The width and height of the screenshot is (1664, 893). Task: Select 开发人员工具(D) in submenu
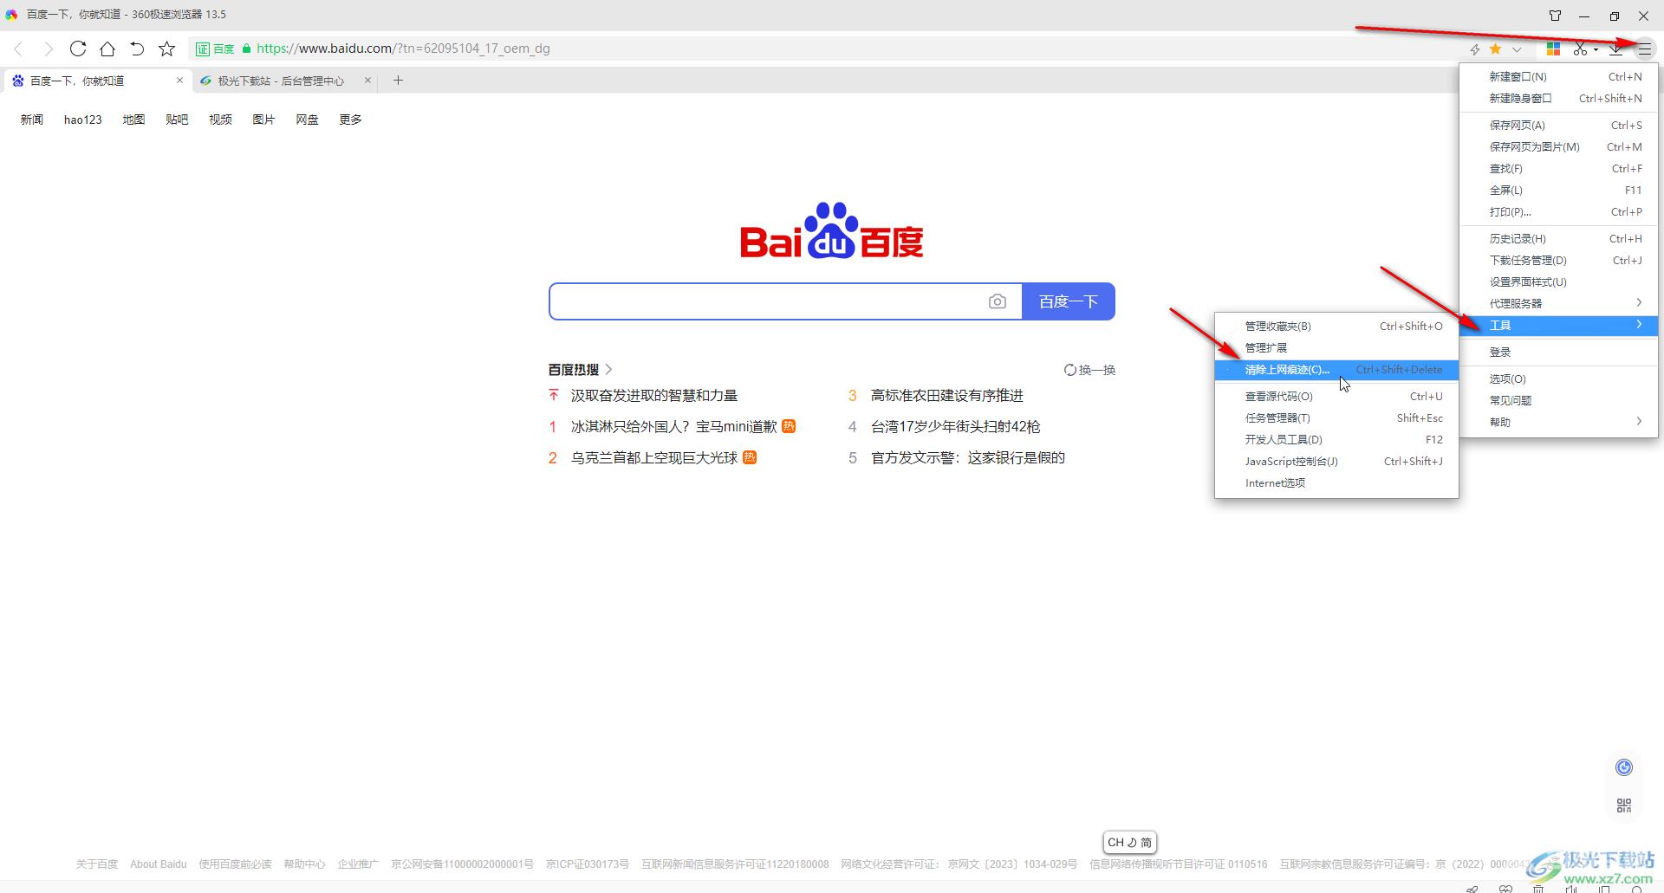tap(1336, 439)
